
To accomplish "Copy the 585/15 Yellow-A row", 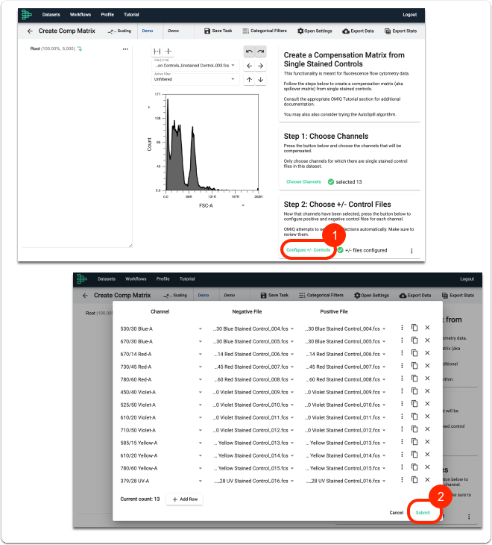I will (414, 442).
